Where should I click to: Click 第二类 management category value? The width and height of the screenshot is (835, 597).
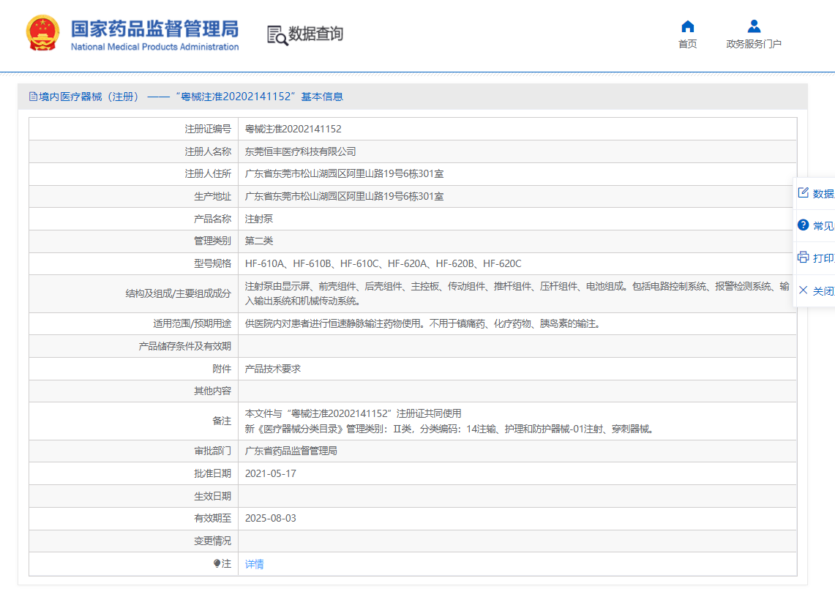click(x=259, y=241)
